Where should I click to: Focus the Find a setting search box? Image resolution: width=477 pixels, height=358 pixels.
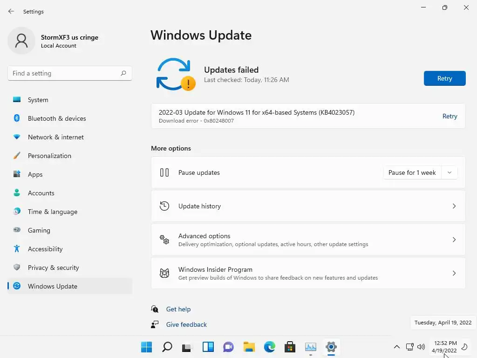[x=70, y=73]
